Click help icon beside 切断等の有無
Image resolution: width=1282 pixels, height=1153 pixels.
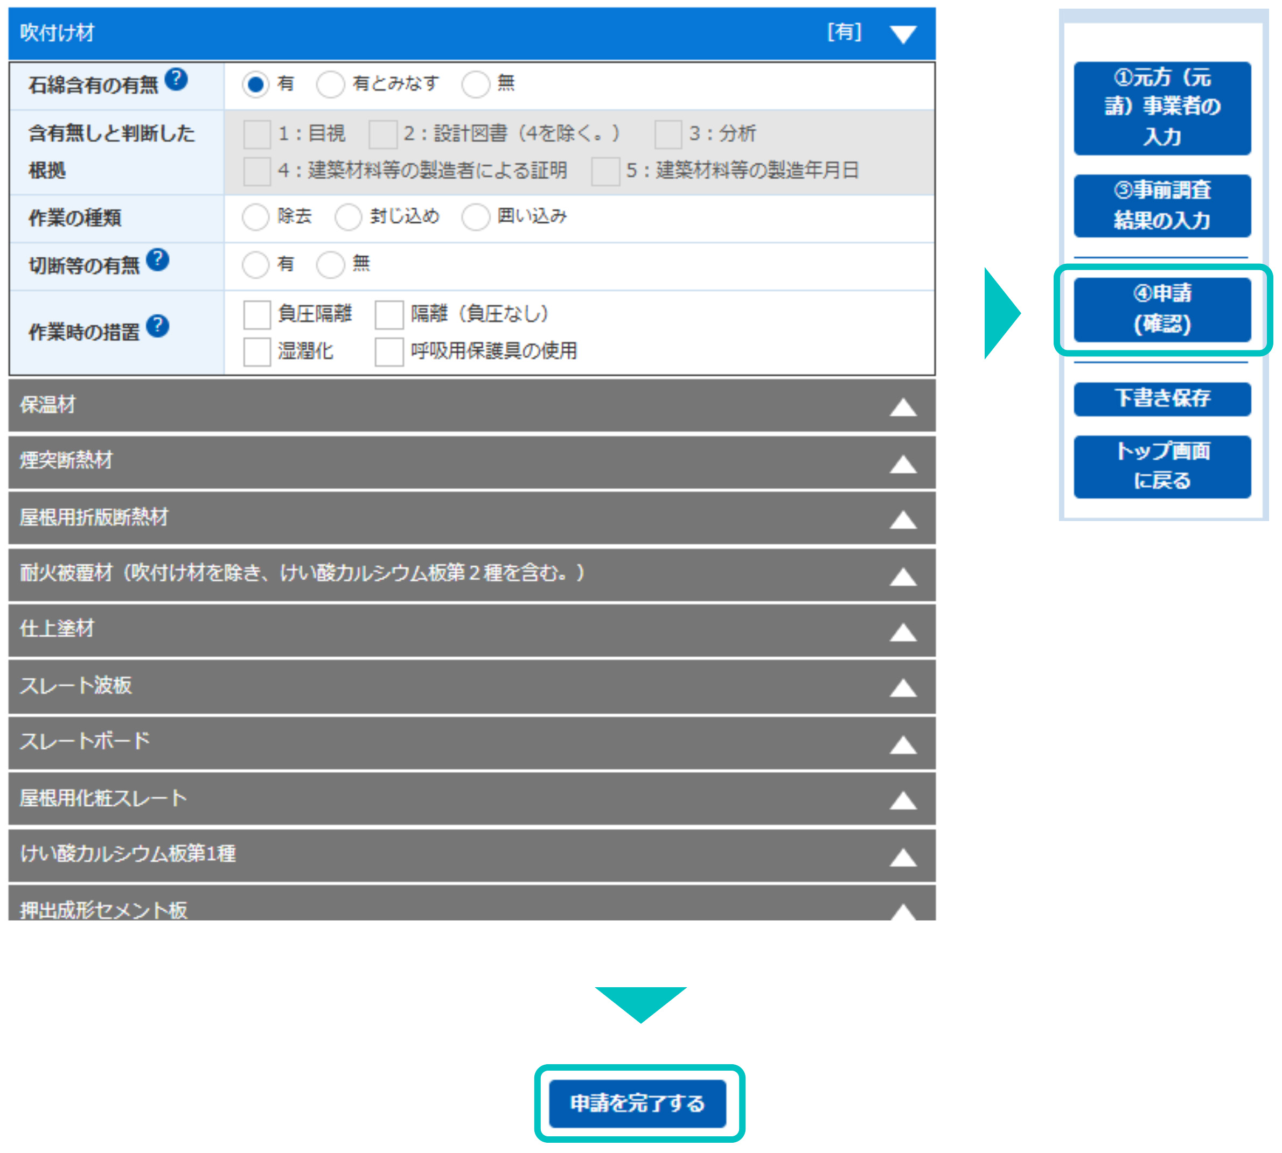click(157, 260)
